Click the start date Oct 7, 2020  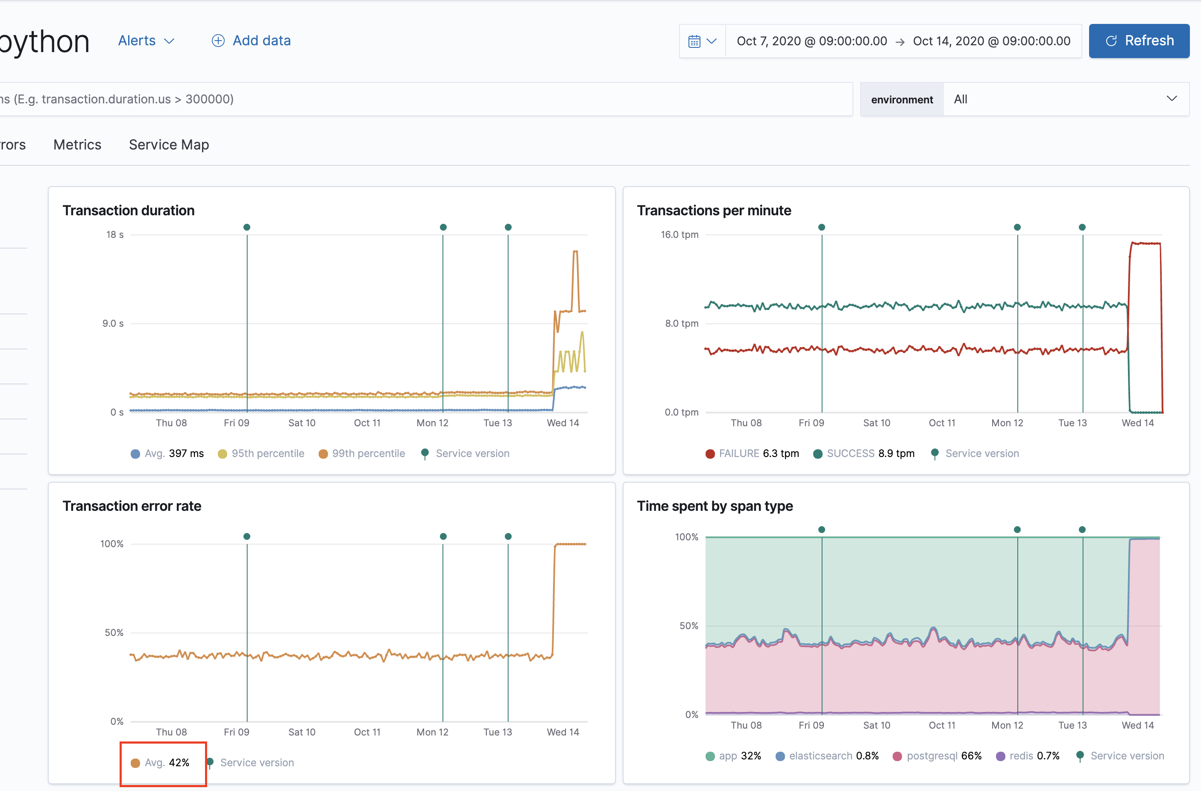click(811, 41)
